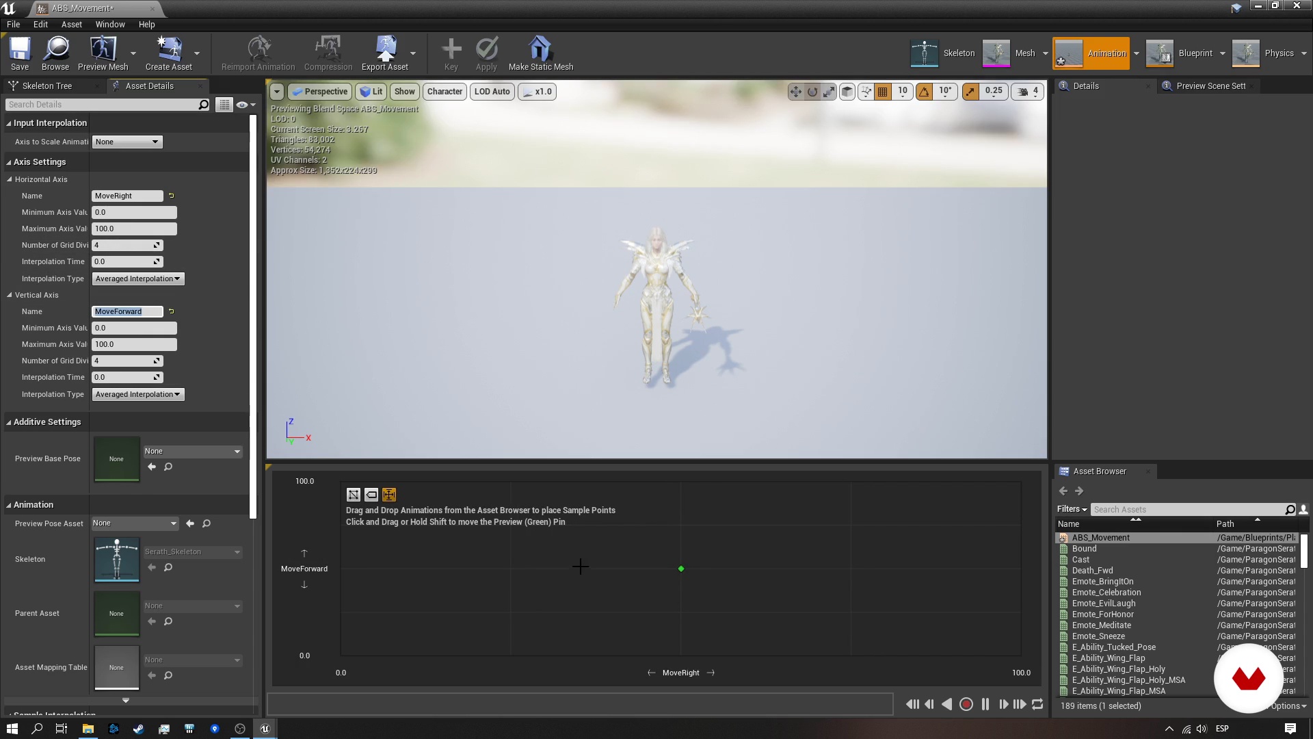This screenshot has height=739, width=1313.
Task: Click the LOD Auto button
Action: (492, 92)
